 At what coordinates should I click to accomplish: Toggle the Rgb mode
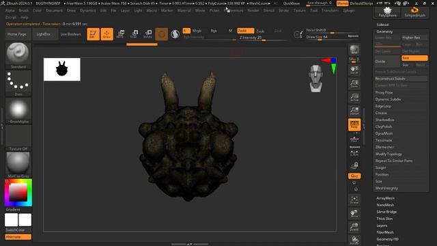point(214,31)
